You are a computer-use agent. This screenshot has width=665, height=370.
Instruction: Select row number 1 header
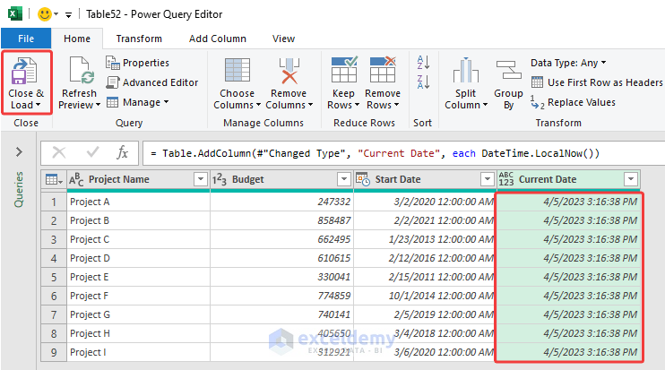(x=54, y=202)
